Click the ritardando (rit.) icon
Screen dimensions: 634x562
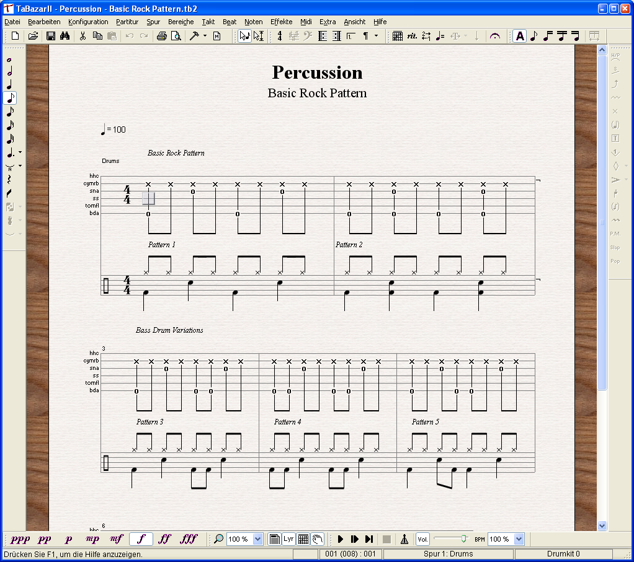click(412, 36)
